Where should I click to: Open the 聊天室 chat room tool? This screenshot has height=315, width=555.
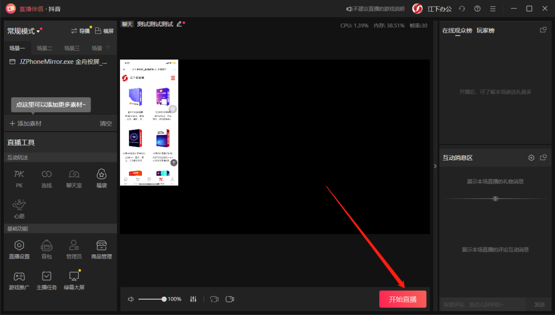[74, 179]
